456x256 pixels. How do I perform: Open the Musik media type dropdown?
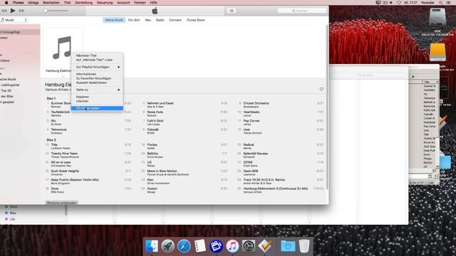point(14,20)
